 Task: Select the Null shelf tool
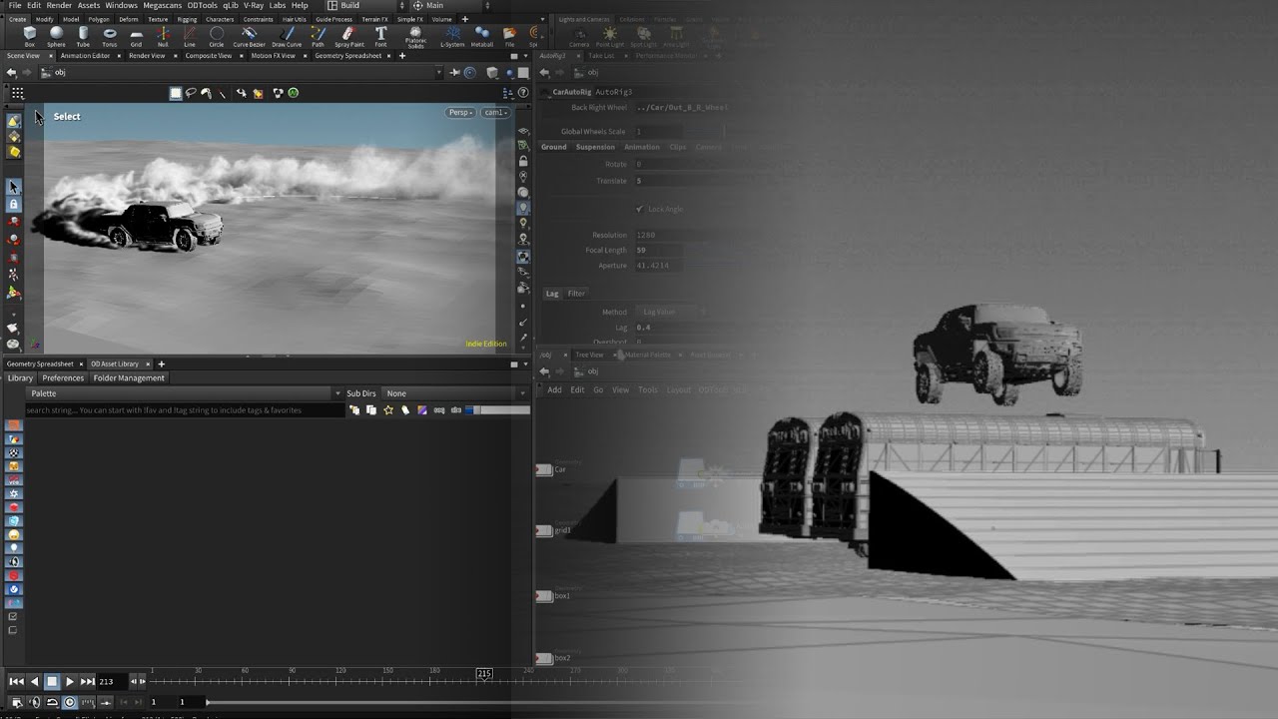163,37
